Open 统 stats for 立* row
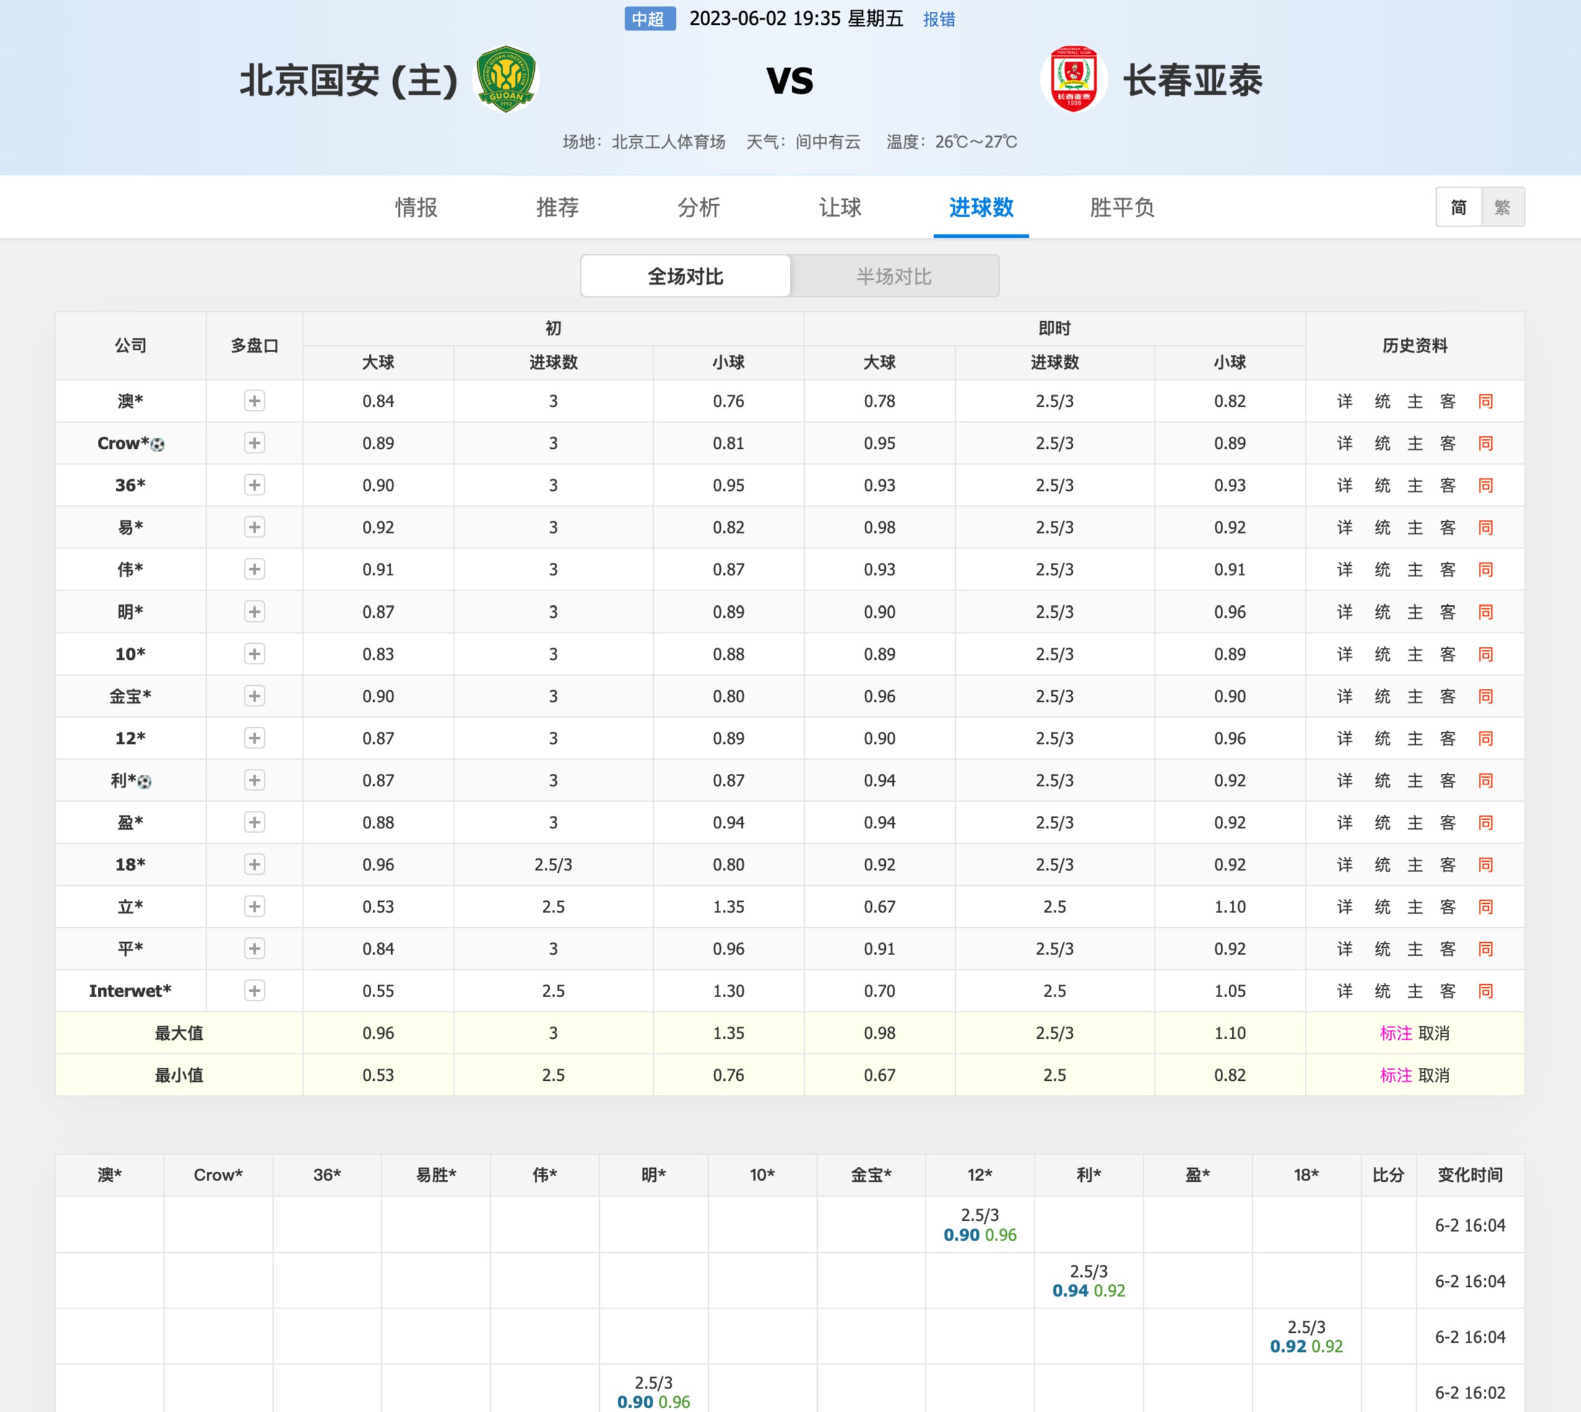Screen dimensions: 1581x1412 pos(1382,906)
